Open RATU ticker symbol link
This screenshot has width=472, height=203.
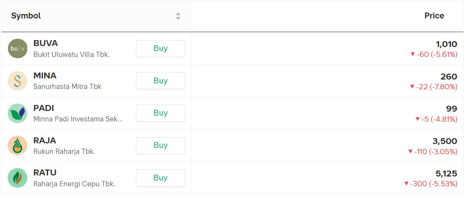(x=45, y=173)
